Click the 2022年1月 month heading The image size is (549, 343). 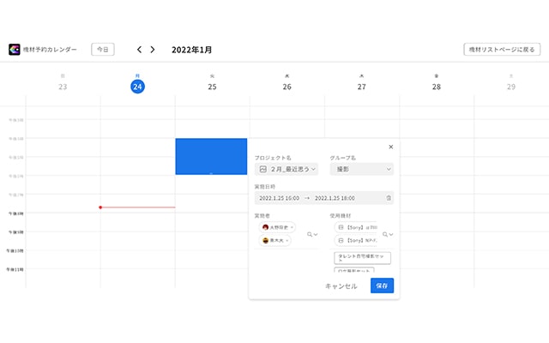click(x=191, y=50)
